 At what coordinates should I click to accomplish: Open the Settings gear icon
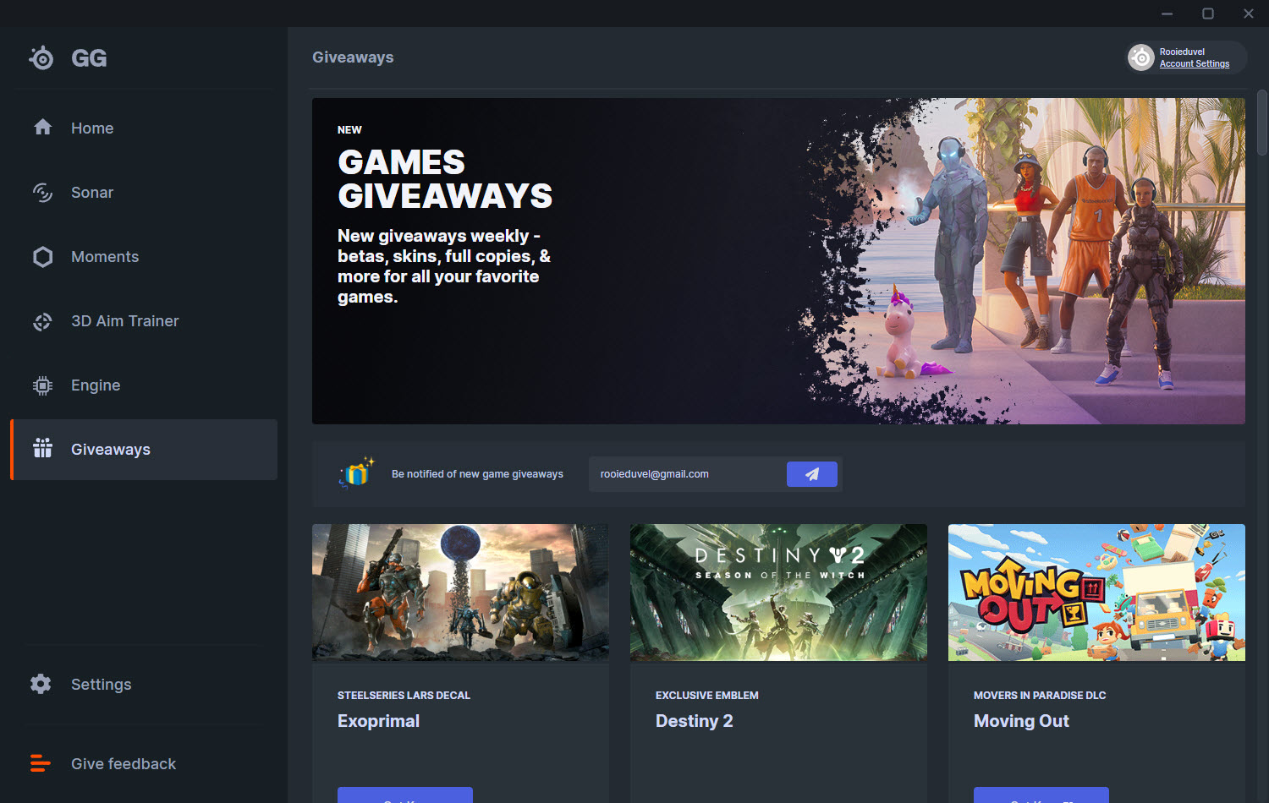tap(41, 684)
